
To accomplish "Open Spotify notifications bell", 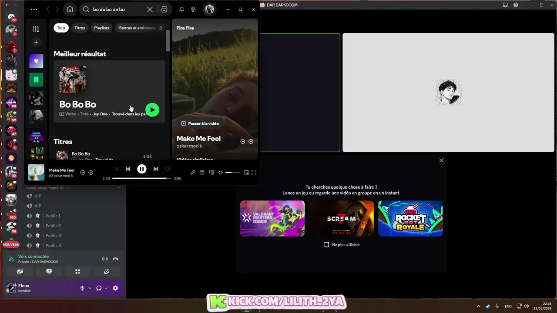I will coord(181,9).
